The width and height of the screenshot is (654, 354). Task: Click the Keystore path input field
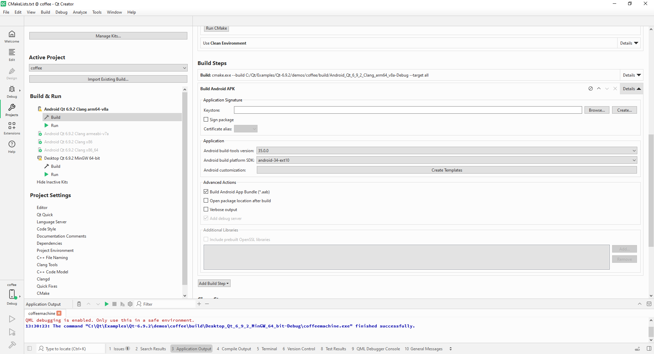point(408,110)
